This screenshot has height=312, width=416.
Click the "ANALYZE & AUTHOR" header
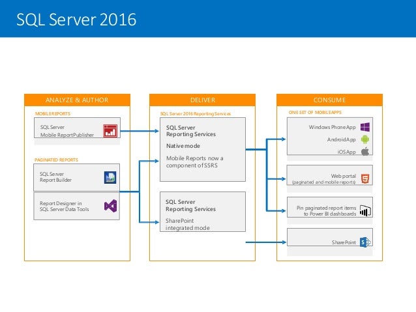tap(77, 100)
